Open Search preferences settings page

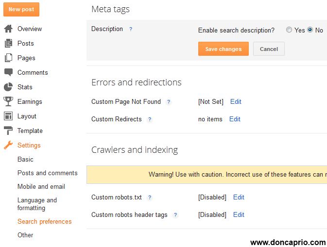[44, 221]
